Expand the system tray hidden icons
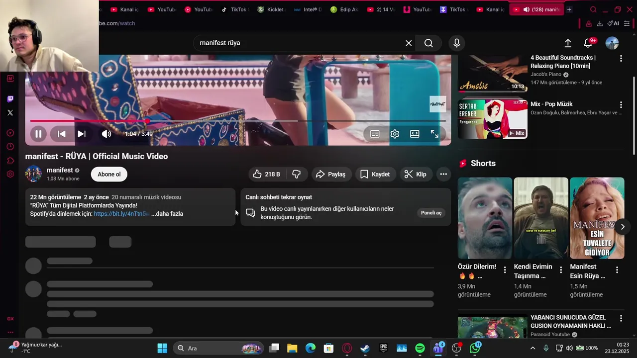 coord(532,348)
